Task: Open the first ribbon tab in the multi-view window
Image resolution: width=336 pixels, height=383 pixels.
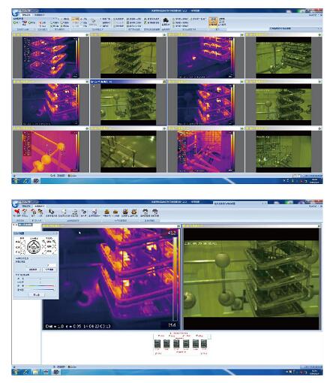Action: pos(26,15)
